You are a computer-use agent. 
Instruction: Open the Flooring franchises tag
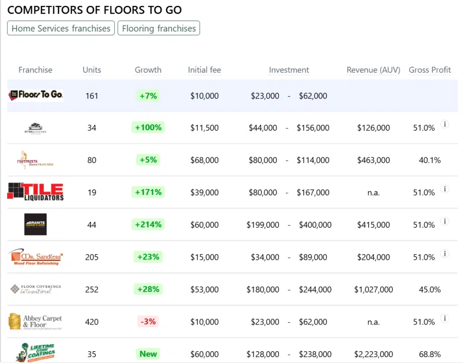coord(159,28)
